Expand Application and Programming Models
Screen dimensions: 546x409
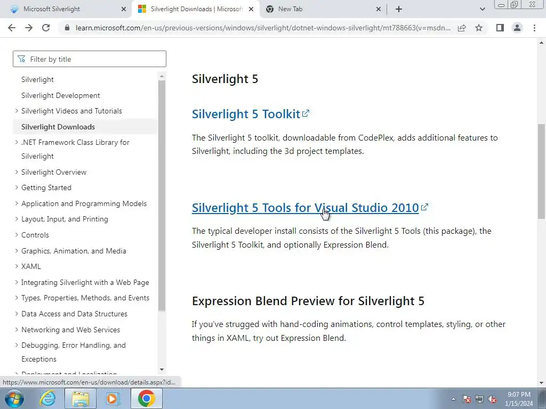tap(17, 203)
